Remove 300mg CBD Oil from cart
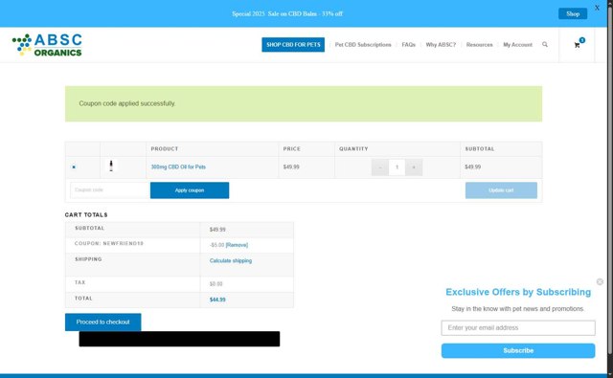The image size is (613, 378). pyautogui.click(x=74, y=167)
